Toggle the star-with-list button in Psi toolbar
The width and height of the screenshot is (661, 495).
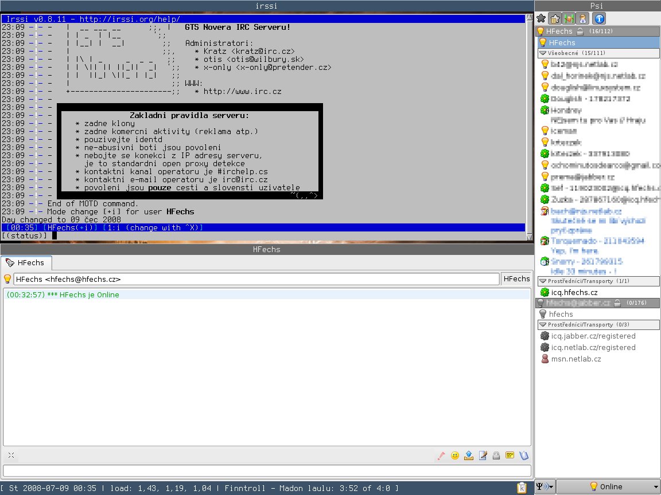click(555, 18)
